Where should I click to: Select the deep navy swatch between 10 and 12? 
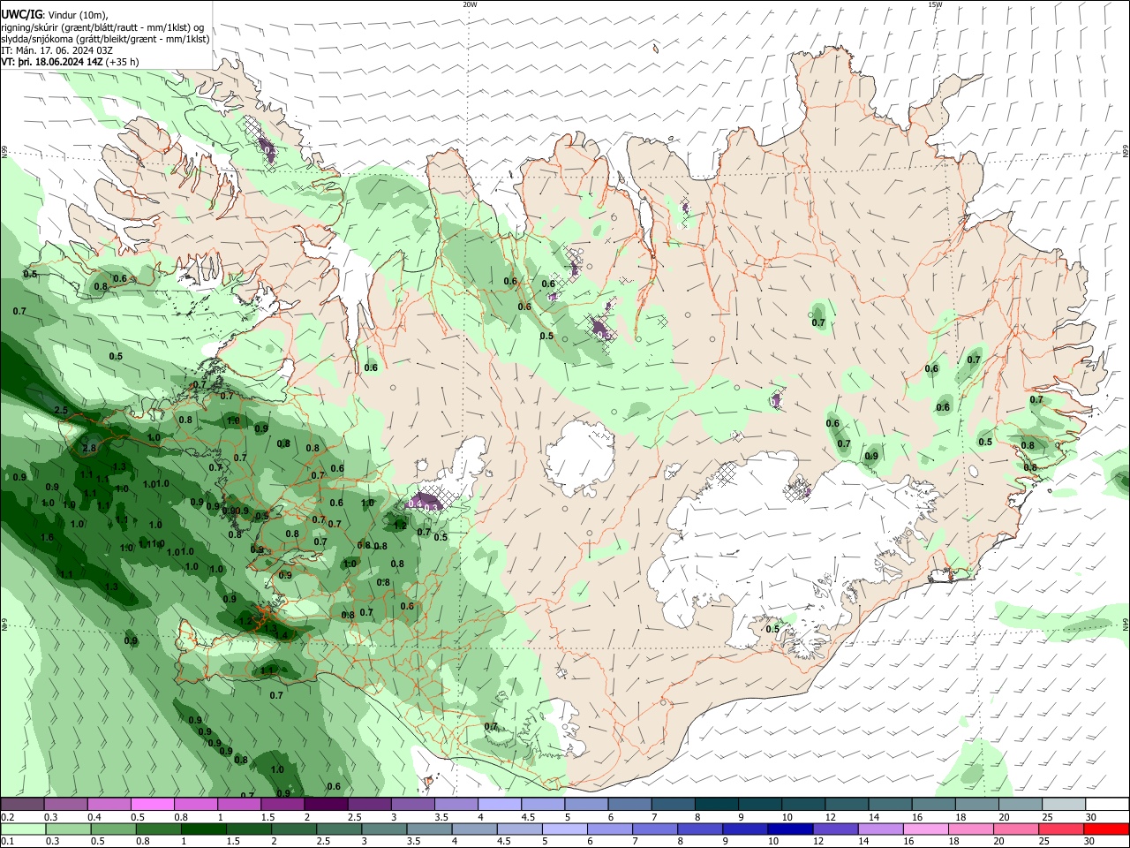click(x=788, y=829)
